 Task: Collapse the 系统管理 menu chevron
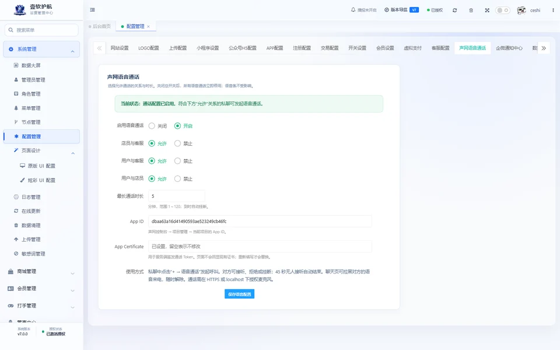72,51
